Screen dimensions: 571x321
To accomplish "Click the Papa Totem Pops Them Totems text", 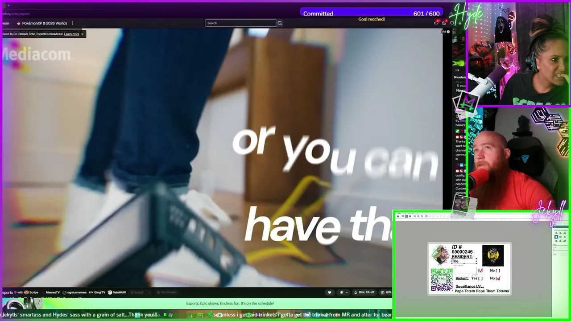I will (482, 291).
